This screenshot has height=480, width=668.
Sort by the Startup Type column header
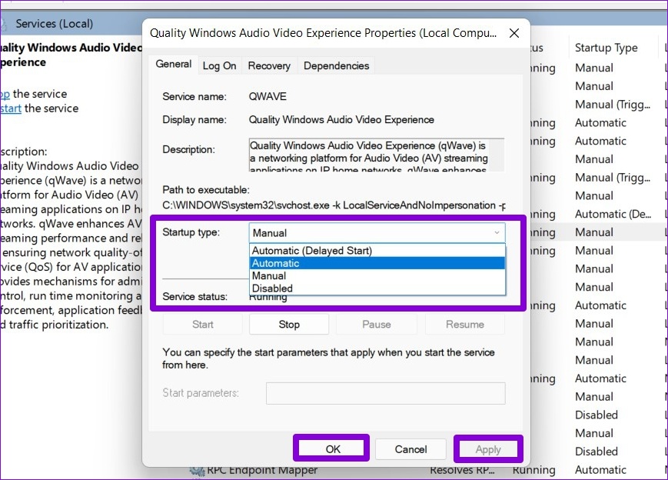tap(606, 48)
